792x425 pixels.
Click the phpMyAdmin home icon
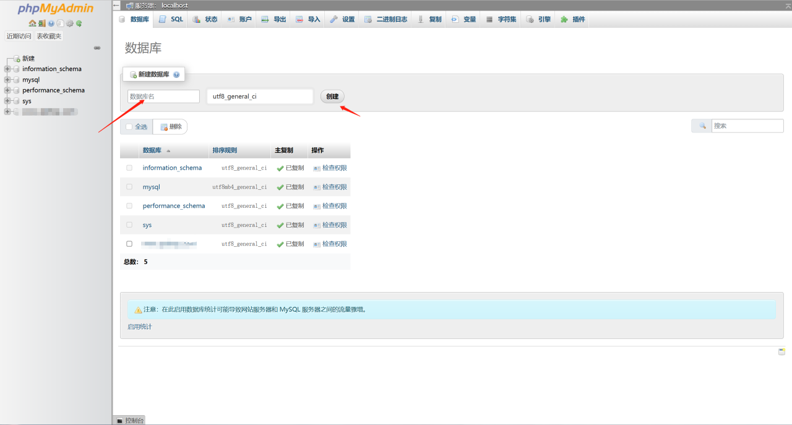click(32, 24)
